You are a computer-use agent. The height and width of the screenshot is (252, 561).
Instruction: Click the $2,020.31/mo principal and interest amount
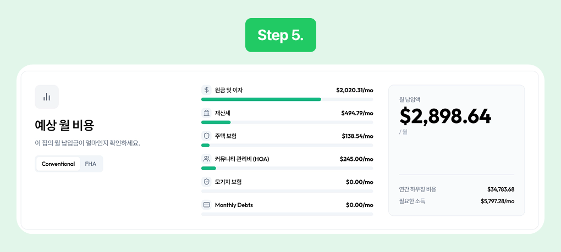[355, 90]
